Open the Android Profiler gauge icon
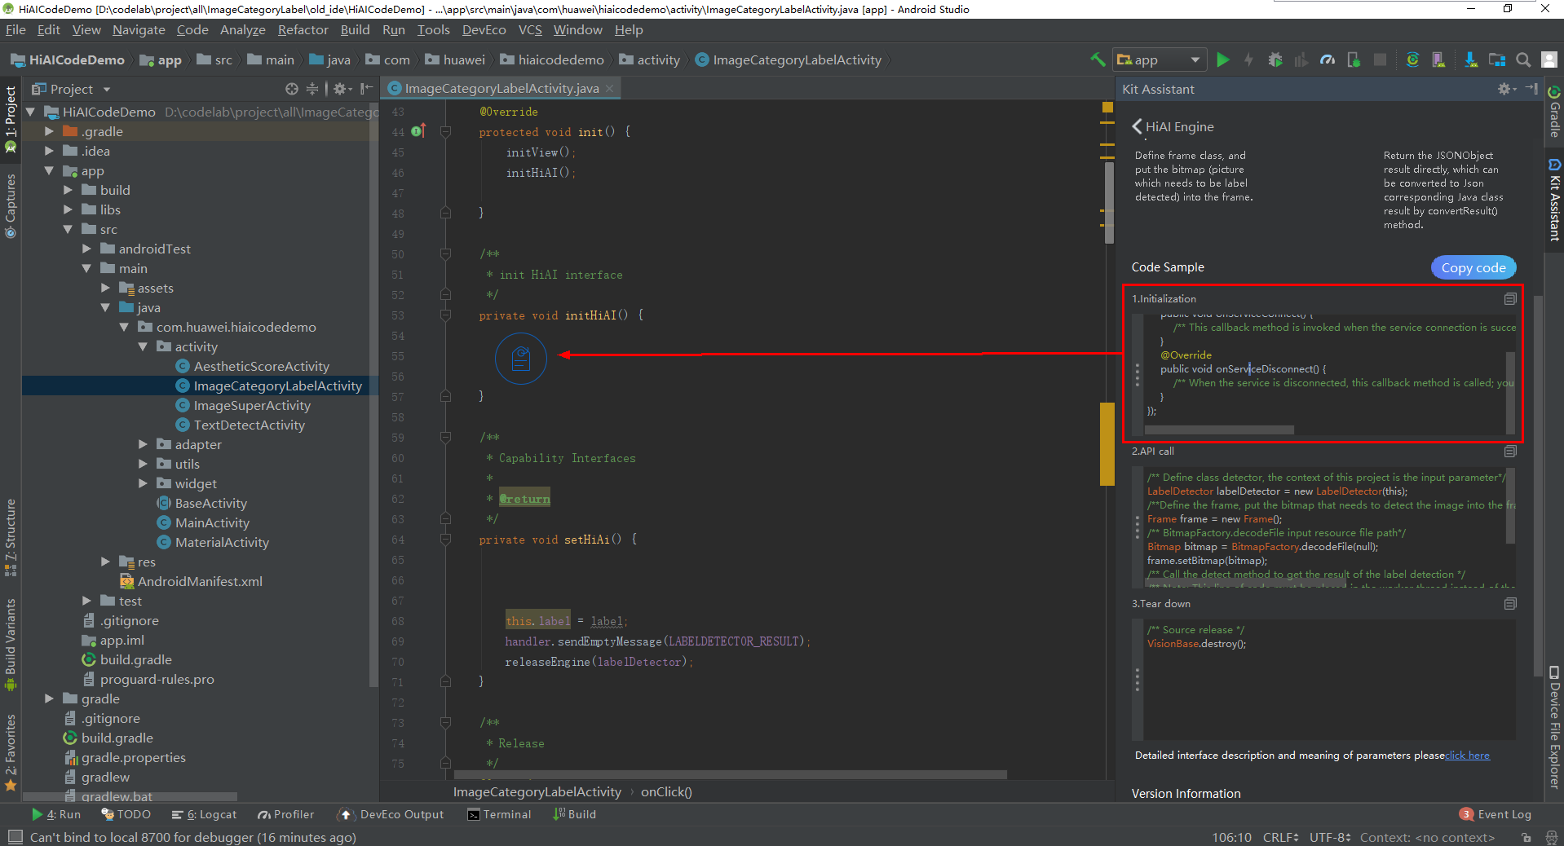The width and height of the screenshot is (1564, 846). [x=1328, y=59]
